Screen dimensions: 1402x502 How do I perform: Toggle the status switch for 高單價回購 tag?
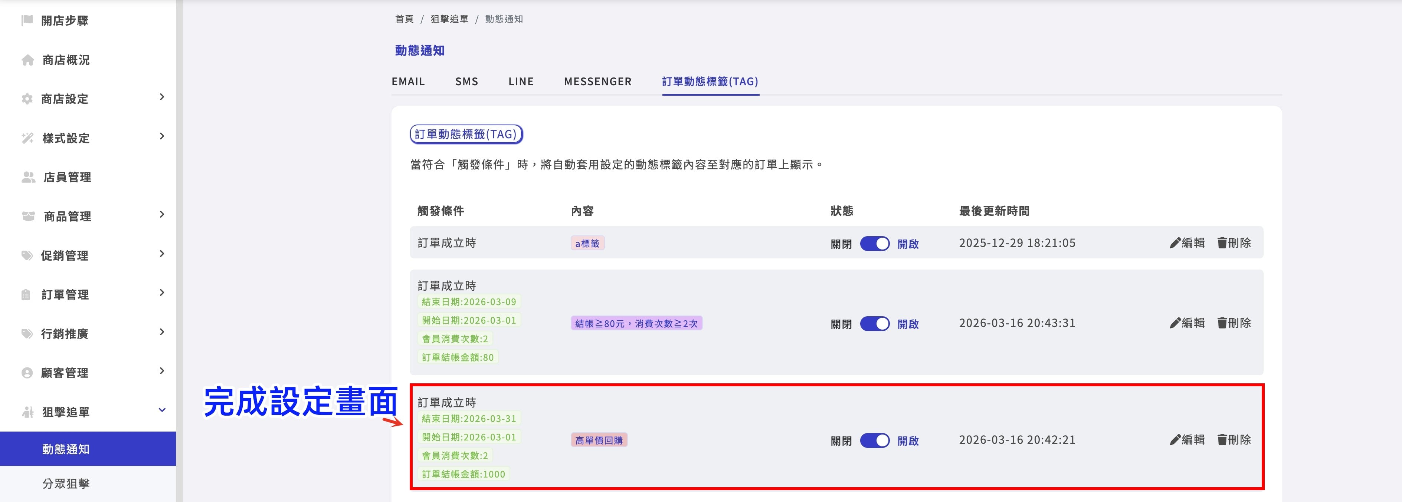pos(875,440)
